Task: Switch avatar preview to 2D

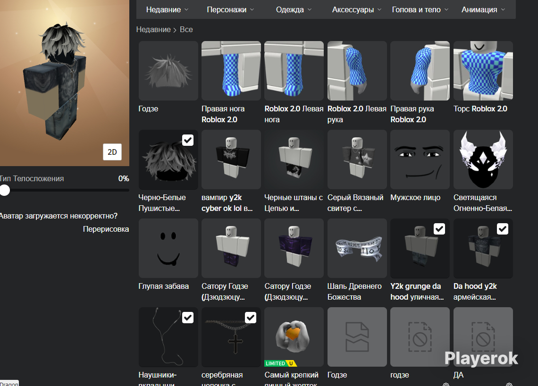Action: coord(112,152)
